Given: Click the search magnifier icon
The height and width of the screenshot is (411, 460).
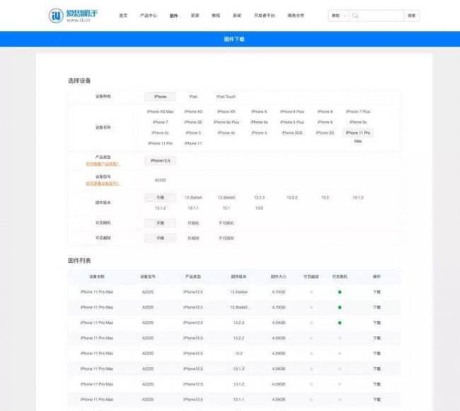Looking at the screenshot, I should pyautogui.click(x=355, y=16).
